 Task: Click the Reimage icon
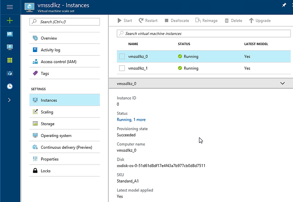198,20
